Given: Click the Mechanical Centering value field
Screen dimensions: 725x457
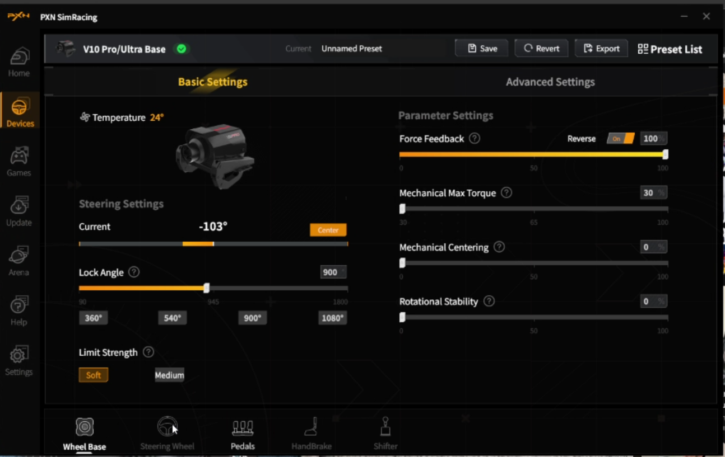Looking at the screenshot, I should click(x=653, y=247).
